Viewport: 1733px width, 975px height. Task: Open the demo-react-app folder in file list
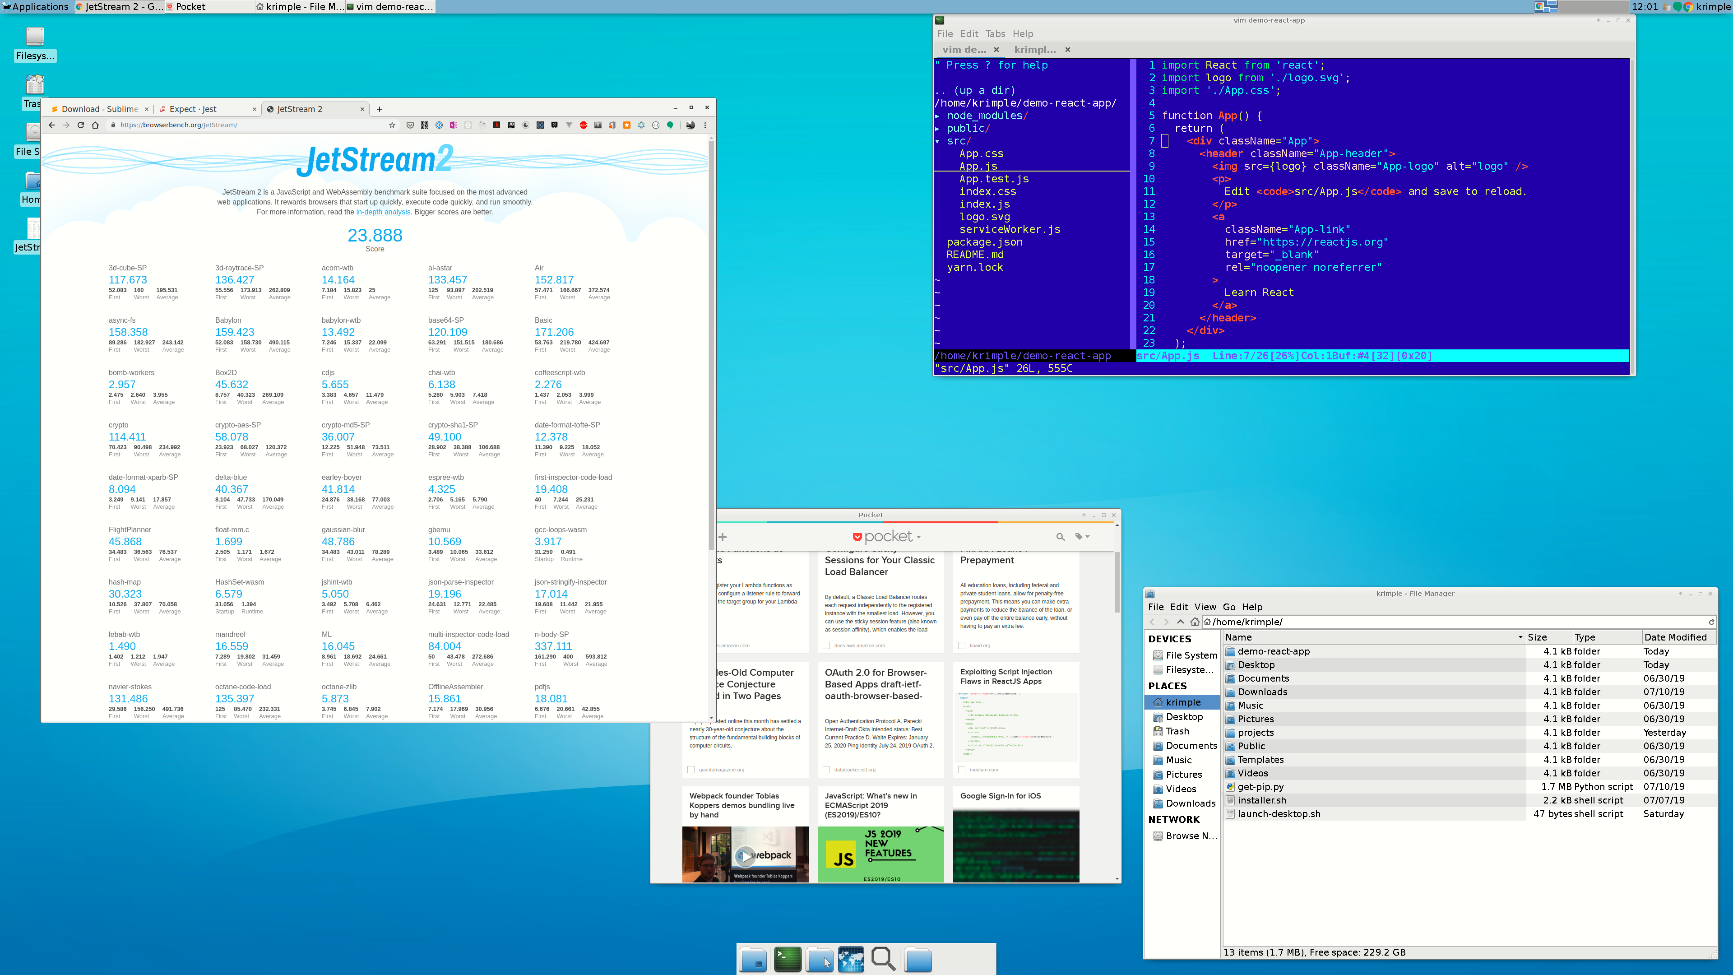pos(1274,651)
